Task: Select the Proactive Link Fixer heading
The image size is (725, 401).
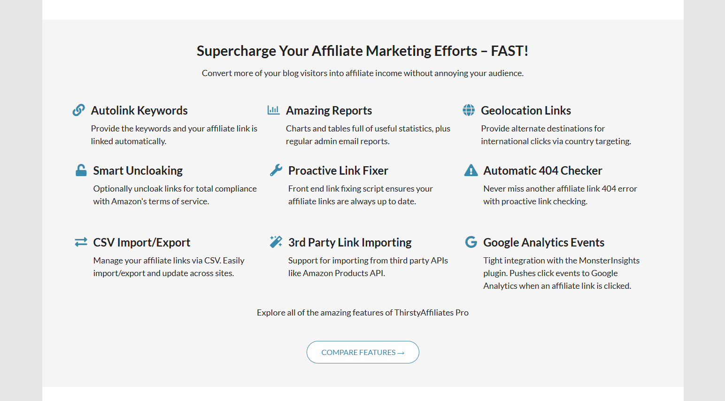Action: [x=338, y=171]
